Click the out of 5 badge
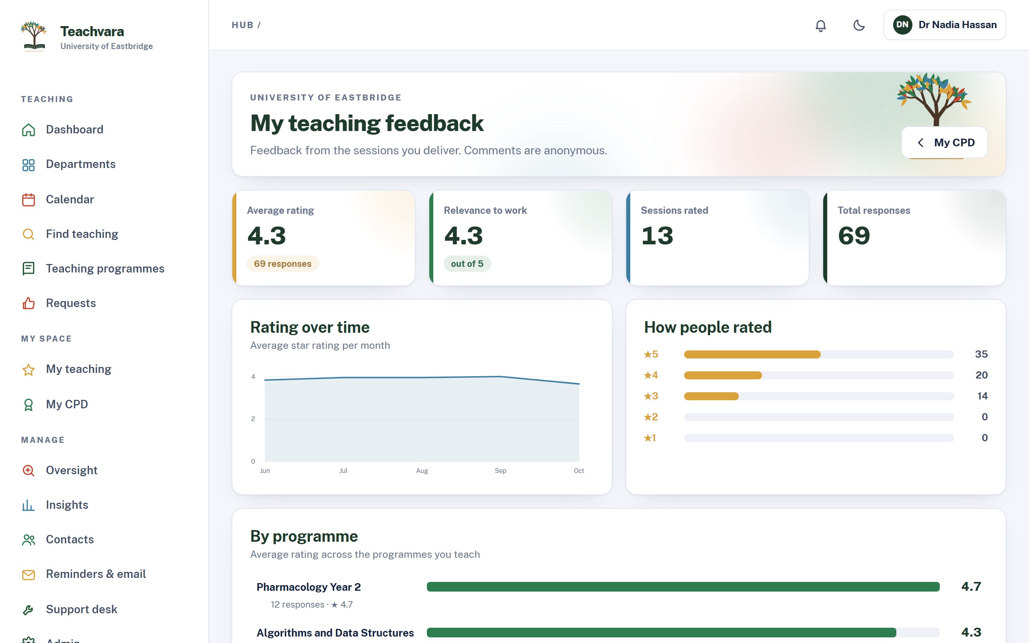This screenshot has width=1029, height=643. click(x=467, y=264)
